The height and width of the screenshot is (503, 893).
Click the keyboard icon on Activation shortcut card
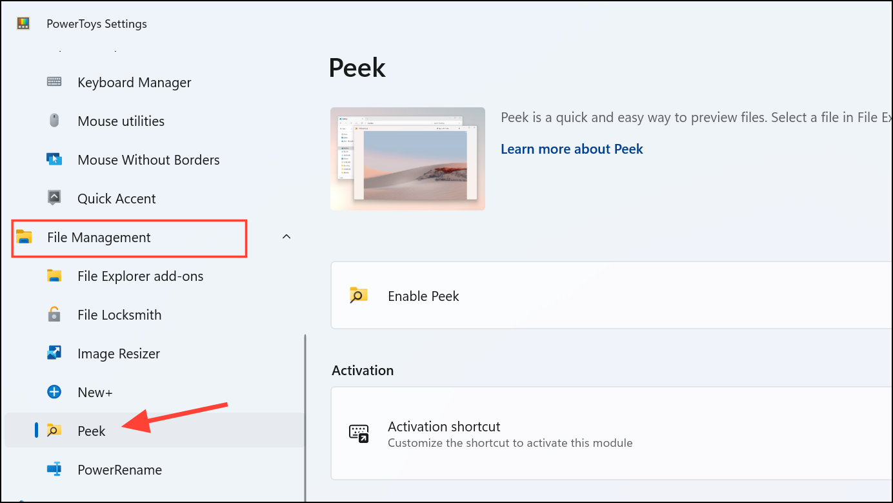(359, 433)
